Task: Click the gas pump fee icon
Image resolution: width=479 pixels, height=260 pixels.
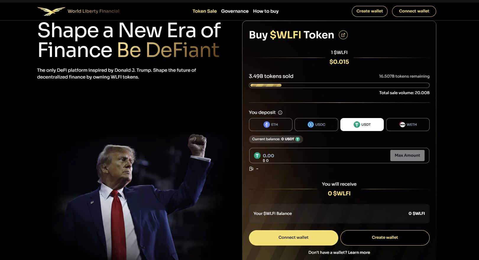Action: pyautogui.click(x=251, y=169)
